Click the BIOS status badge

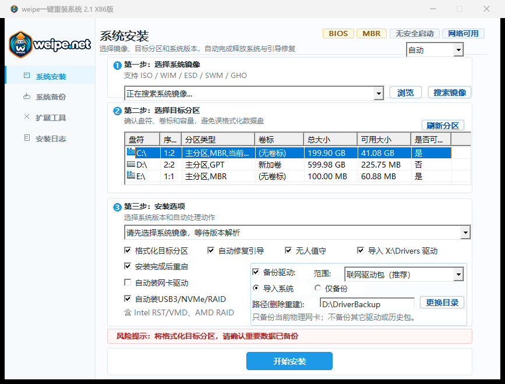(338, 33)
